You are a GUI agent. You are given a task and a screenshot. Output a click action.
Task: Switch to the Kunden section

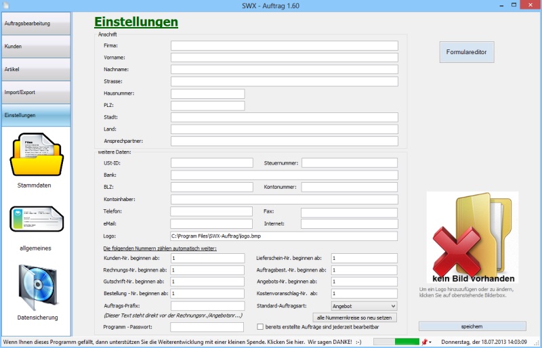pos(35,47)
